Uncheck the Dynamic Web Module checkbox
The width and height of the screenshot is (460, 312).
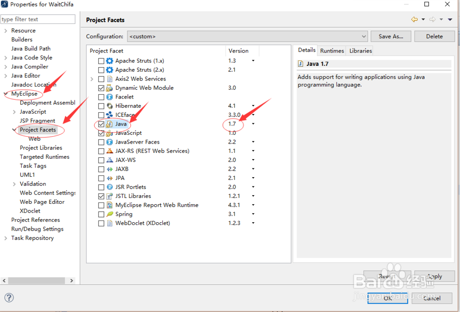tap(101, 88)
